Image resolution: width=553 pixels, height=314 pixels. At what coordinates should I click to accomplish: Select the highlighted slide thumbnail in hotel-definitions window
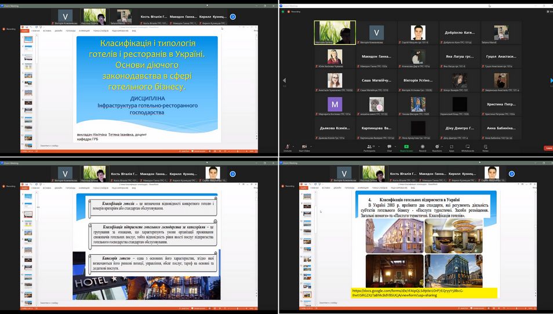28,214
